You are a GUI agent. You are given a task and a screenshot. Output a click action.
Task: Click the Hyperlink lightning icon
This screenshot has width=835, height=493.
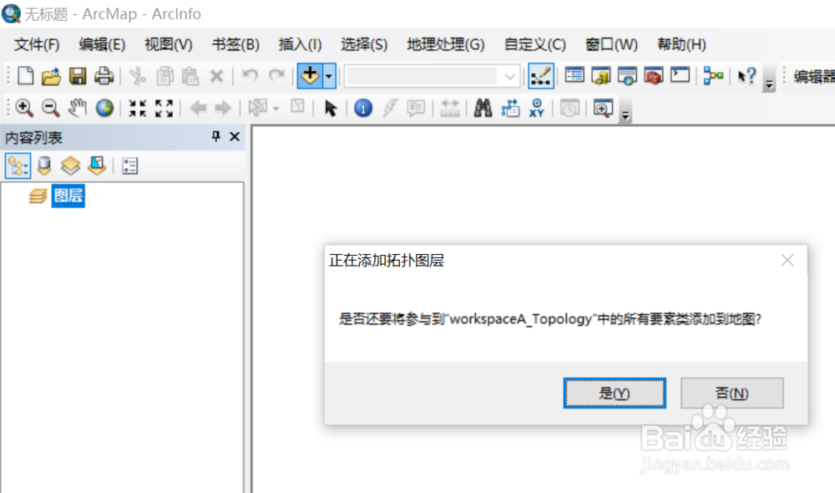(390, 108)
